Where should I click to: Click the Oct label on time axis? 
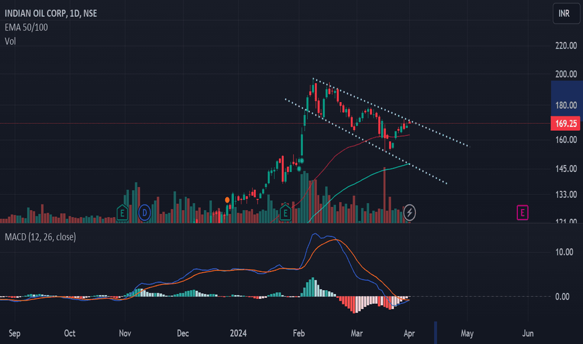coord(69,333)
